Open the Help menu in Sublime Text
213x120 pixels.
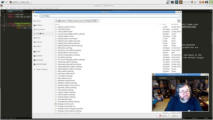pyautogui.click(x=56, y=8)
